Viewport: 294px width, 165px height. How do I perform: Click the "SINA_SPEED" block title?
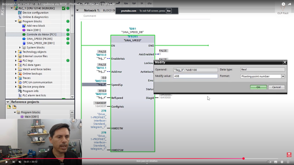133,40
